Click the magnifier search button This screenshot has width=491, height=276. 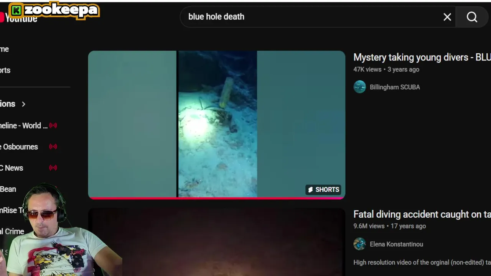[472, 17]
